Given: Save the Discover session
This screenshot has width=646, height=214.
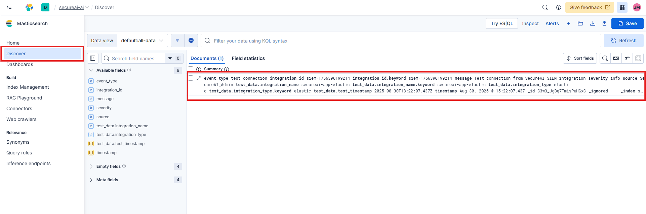Looking at the screenshot, I should [628, 23].
